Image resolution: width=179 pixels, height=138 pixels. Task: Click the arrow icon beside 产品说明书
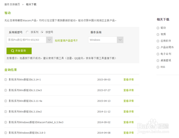(158, 48)
